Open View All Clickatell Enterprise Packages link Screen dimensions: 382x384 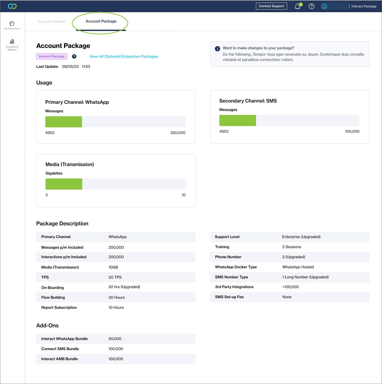coord(124,56)
